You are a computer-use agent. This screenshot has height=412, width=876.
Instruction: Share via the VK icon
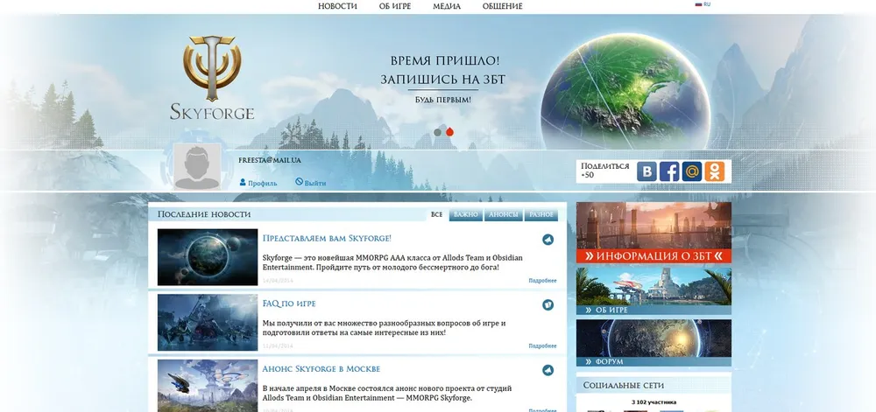click(647, 171)
